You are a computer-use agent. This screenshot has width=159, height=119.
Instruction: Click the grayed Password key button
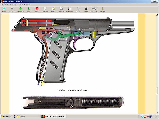point(94,10)
